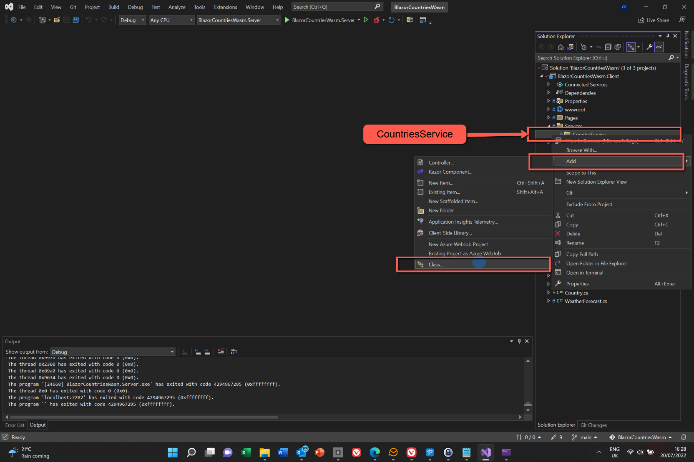Click the Save All toolbar icon
Screen dimensions: 694x462
point(75,20)
